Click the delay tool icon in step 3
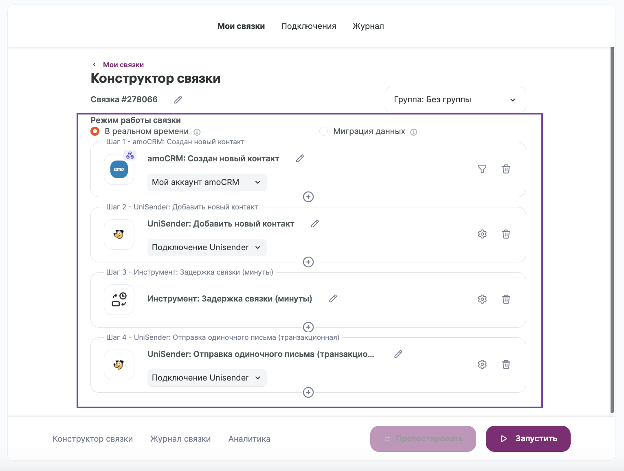 [119, 299]
